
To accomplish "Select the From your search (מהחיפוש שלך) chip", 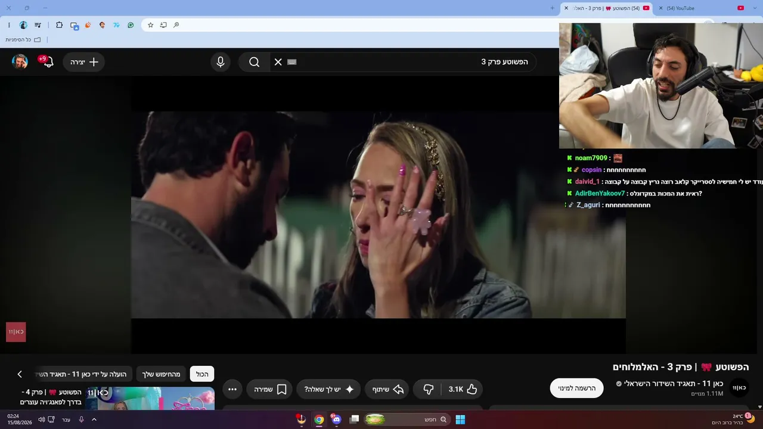I will pyautogui.click(x=161, y=374).
